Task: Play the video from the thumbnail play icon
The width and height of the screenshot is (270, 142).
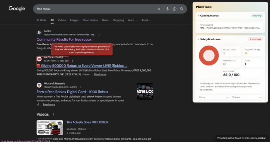Action: pos(50,127)
